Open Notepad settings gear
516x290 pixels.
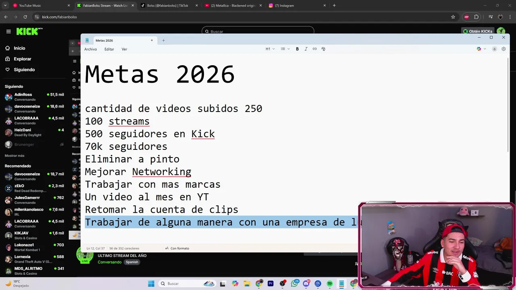(x=504, y=49)
